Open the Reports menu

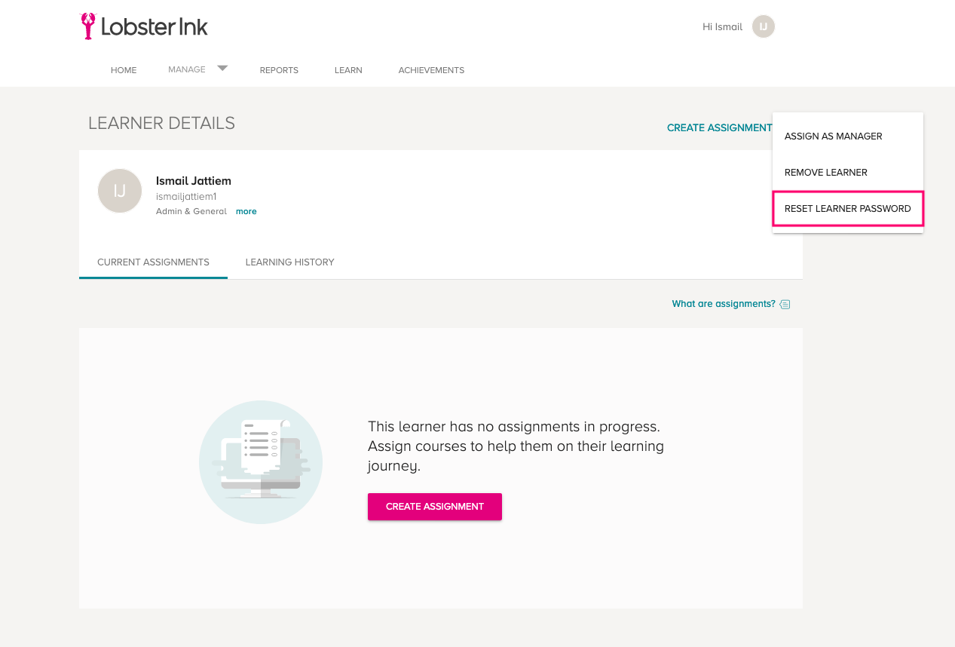279,70
